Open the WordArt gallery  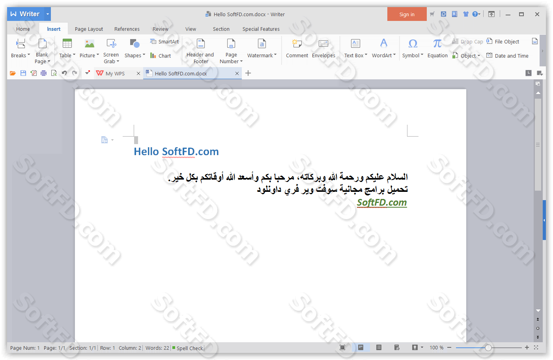tap(383, 49)
